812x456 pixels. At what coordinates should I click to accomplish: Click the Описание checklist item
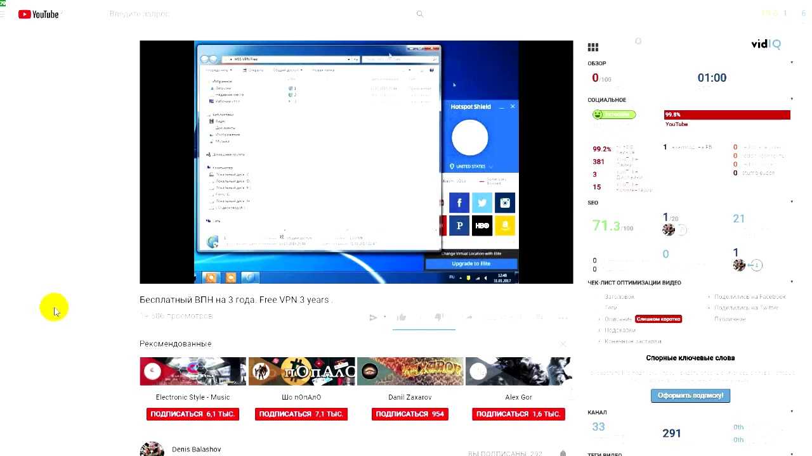(618, 319)
